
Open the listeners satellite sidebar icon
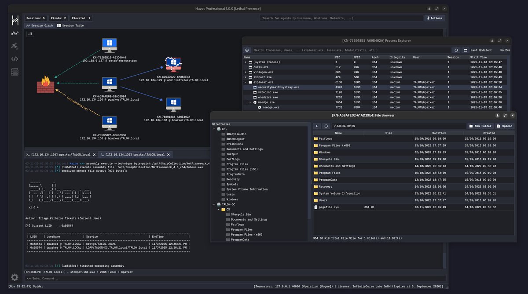[15, 46]
